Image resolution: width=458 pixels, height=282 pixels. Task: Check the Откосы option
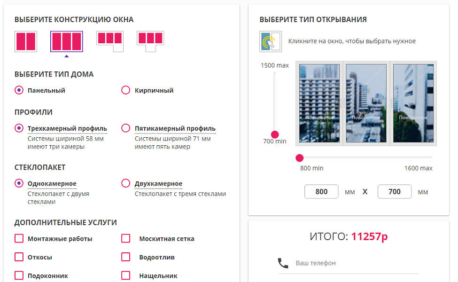click(19, 257)
